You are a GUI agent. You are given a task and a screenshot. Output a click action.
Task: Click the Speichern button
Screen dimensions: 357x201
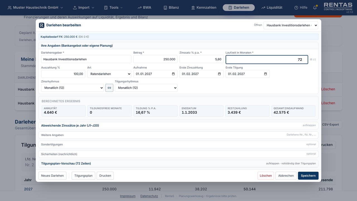[308, 176]
